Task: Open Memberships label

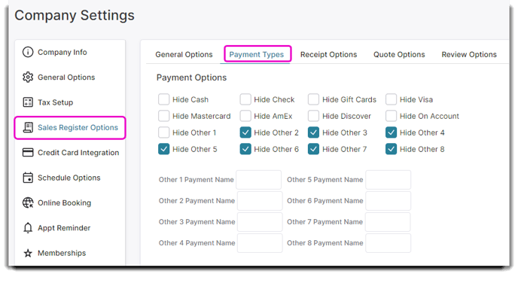Action: (62, 253)
